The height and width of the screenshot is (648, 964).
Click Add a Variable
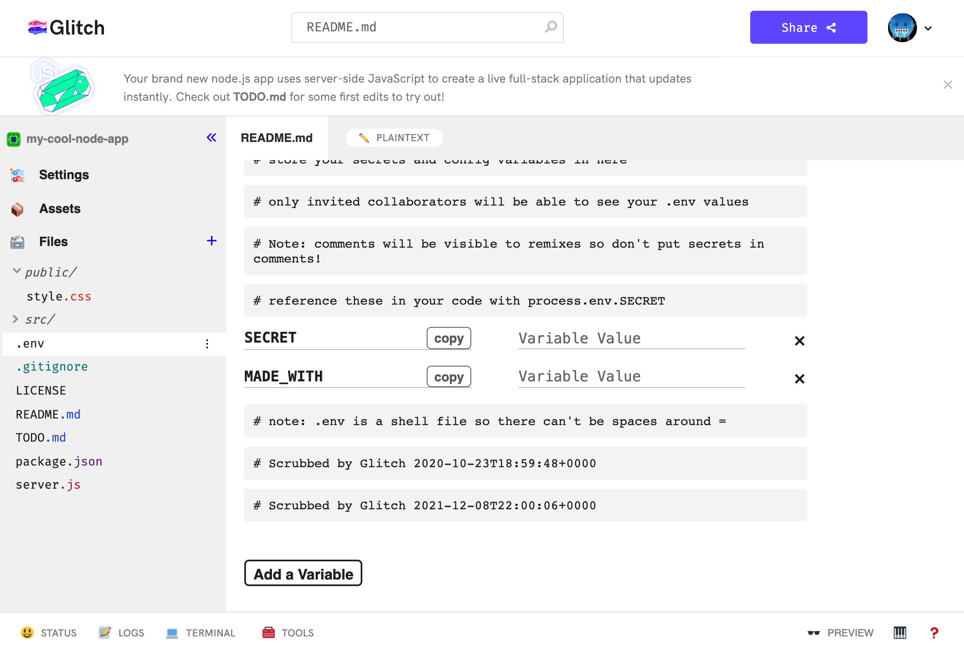coord(303,573)
